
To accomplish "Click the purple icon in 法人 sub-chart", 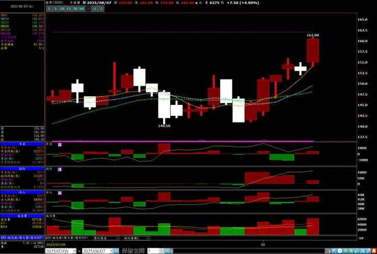I will click(60, 193).
